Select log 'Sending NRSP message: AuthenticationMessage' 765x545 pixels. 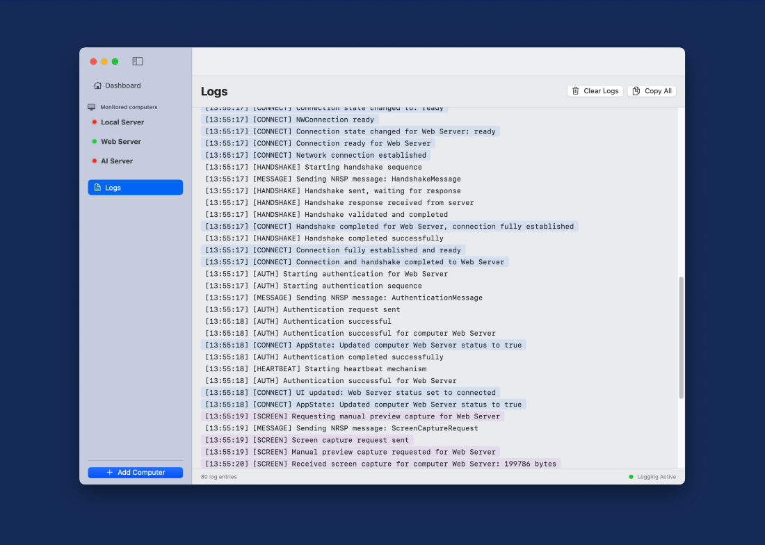(344, 298)
